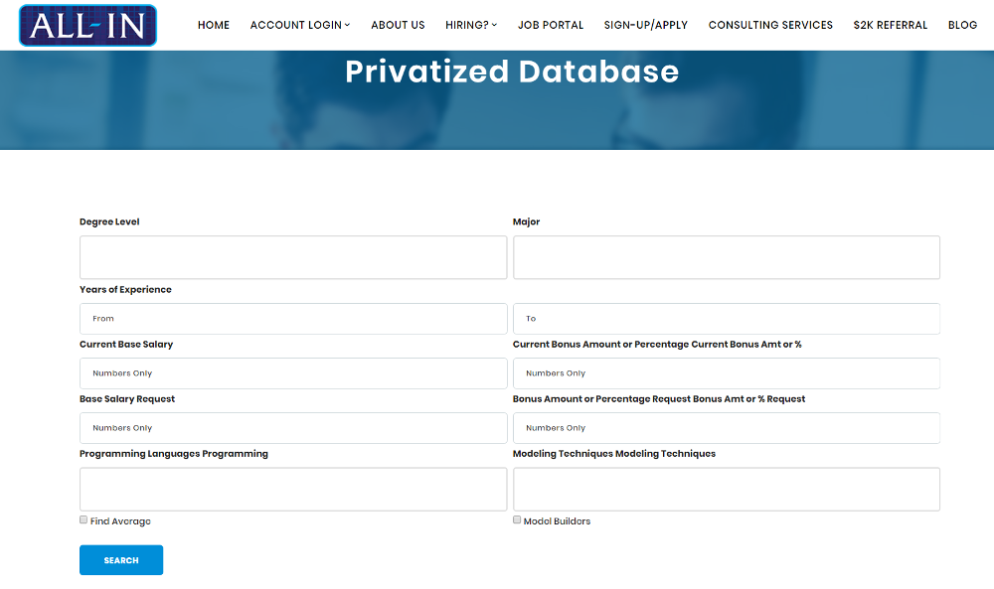
Task: Visit the $2K Referral page
Action: click(890, 25)
